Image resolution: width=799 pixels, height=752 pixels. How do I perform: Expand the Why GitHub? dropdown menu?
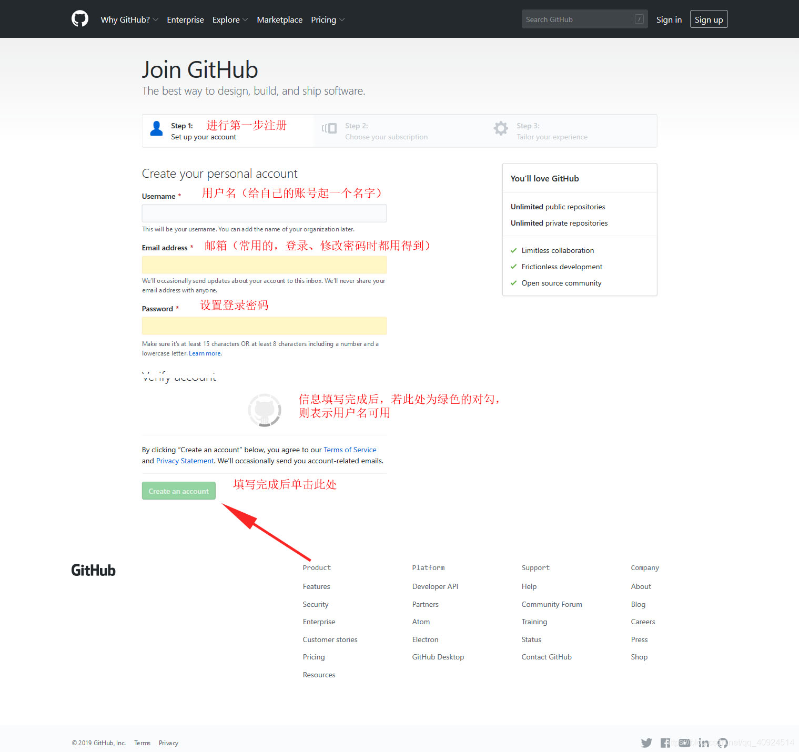[129, 19]
